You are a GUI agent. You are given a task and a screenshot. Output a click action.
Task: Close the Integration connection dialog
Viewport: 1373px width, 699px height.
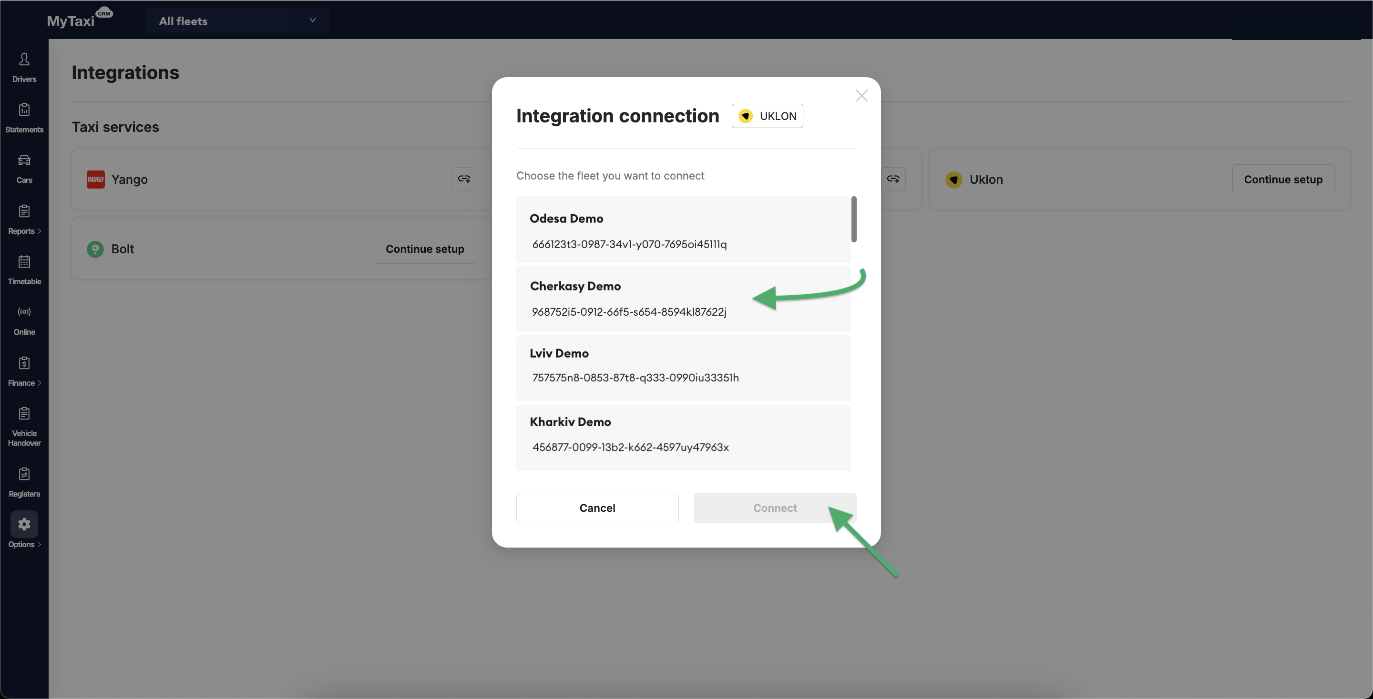click(861, 95)
